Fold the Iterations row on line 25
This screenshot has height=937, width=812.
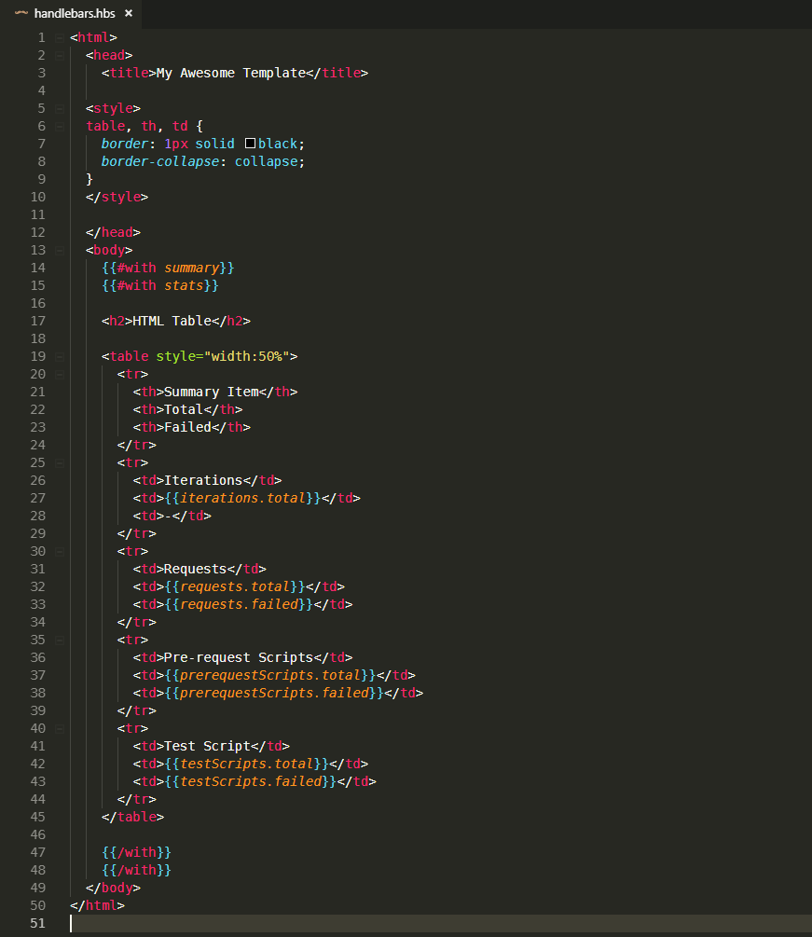point(59,463)
